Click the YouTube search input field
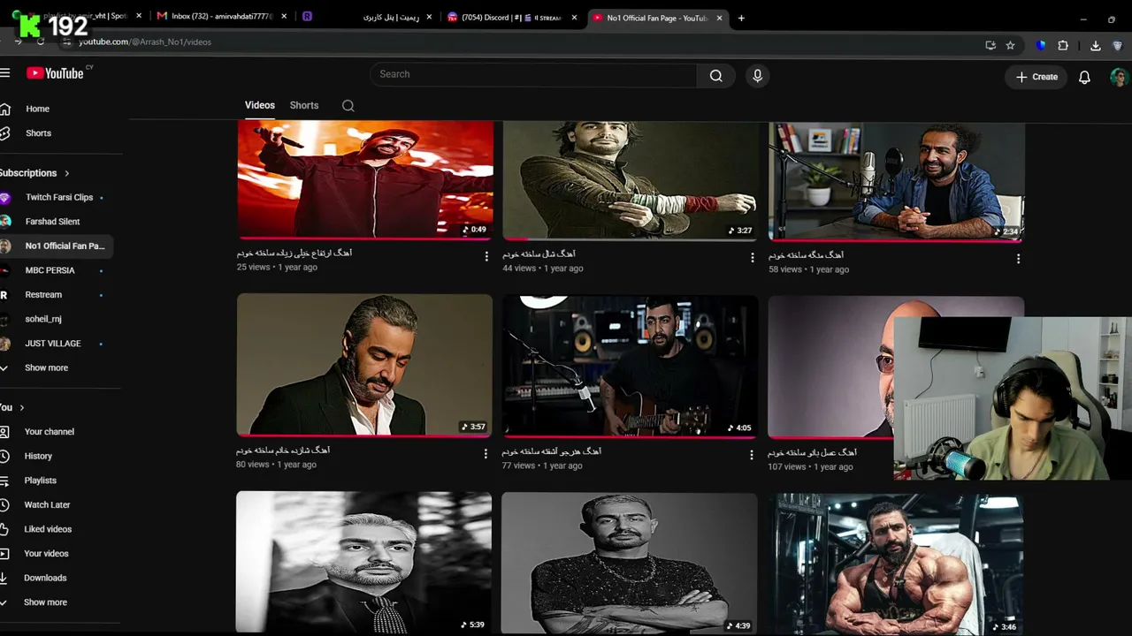 532,75
